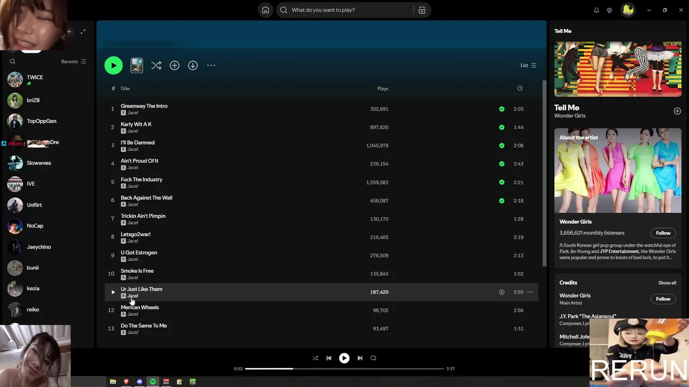Skip to next track

pyautogui.click(x=360, y=358)
